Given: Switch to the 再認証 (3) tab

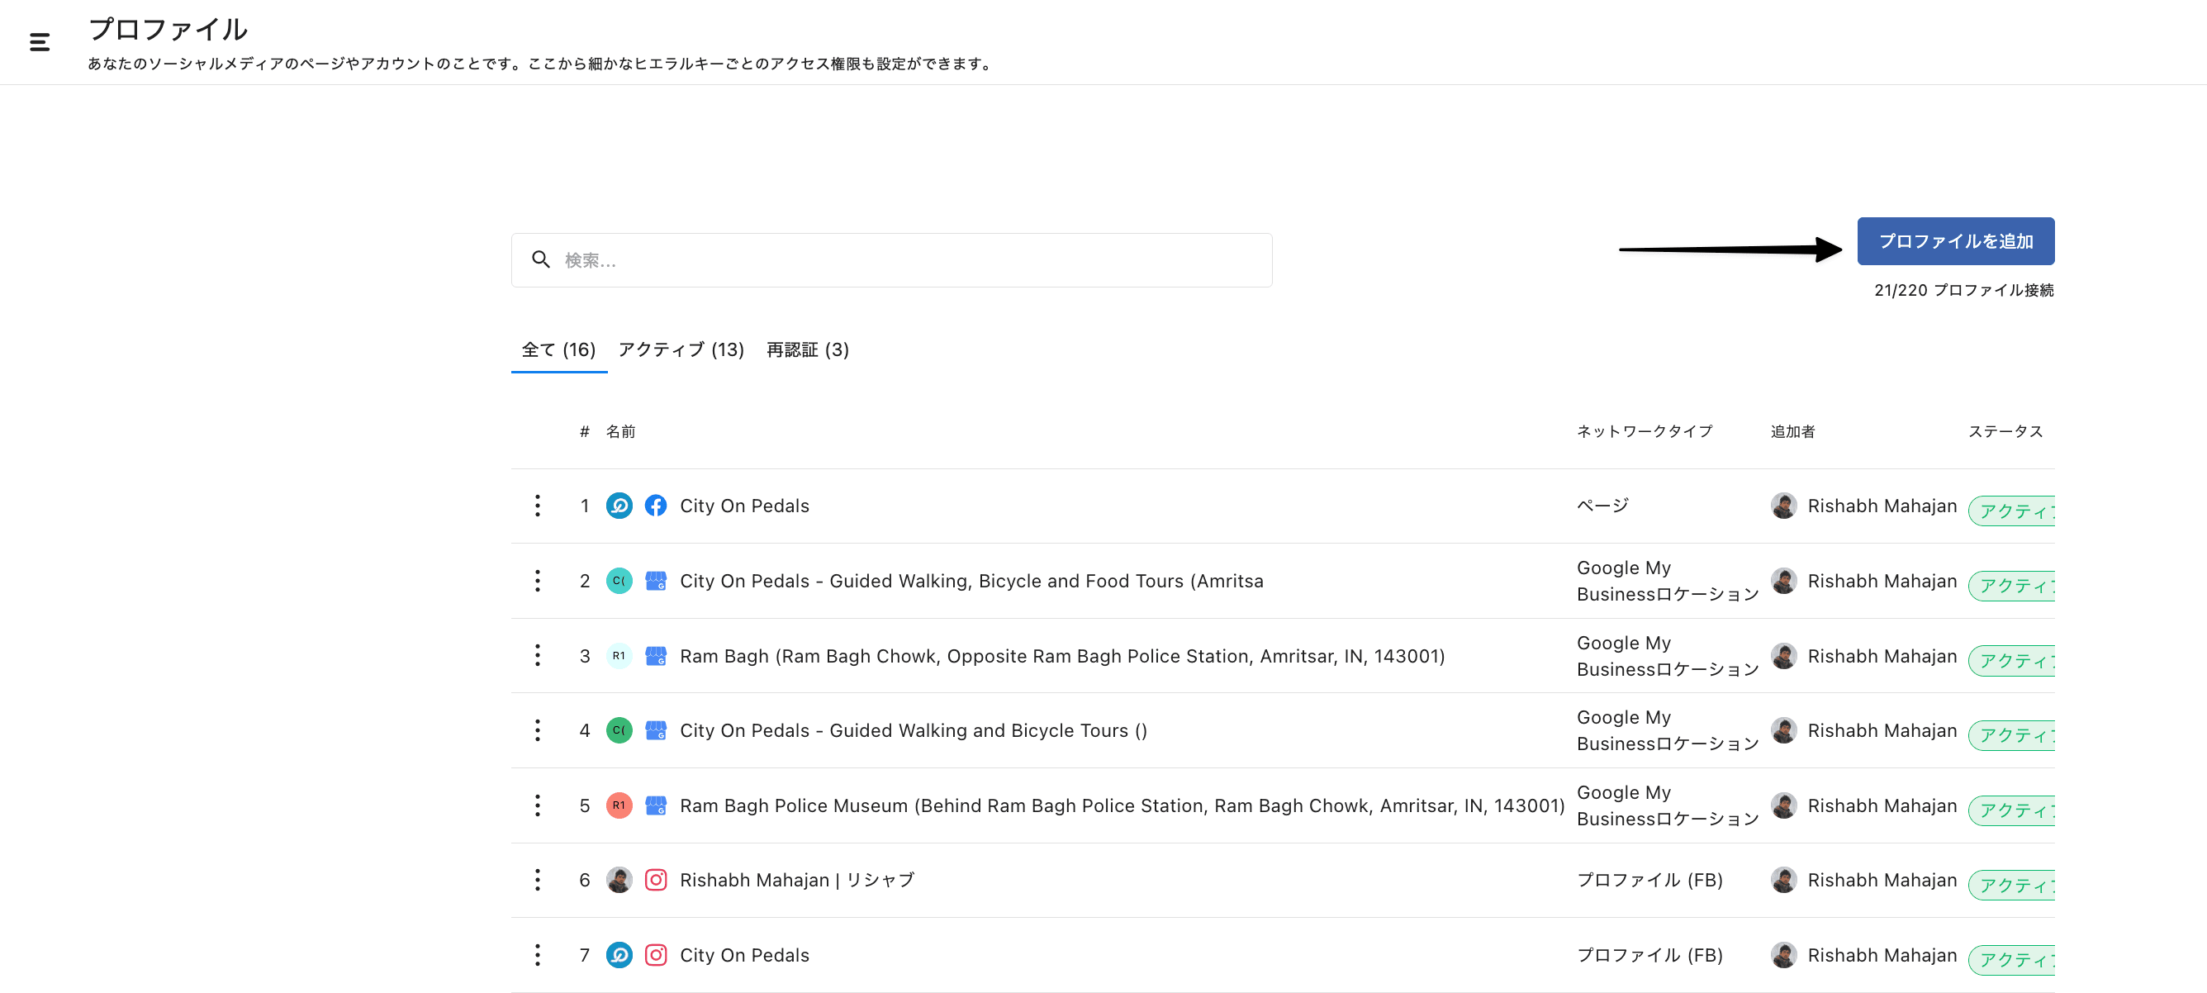Looking at the screenshot, I should pyautogui.click(x=807, y=349).
